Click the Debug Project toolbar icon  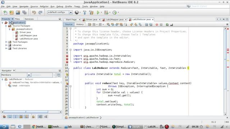pyautogui.click(x=106, y=13)
